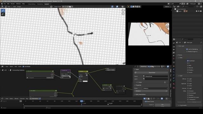The width and height of the screenshot is (203, 114).
Task: Open the Tool properties tab icon
Action: (x=174, y=43)
